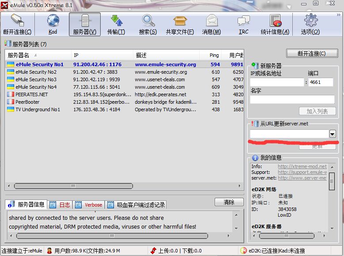Click server info log scroll up arrow
The width and height of the screenshot is (344, 256).
click(236, 215)
